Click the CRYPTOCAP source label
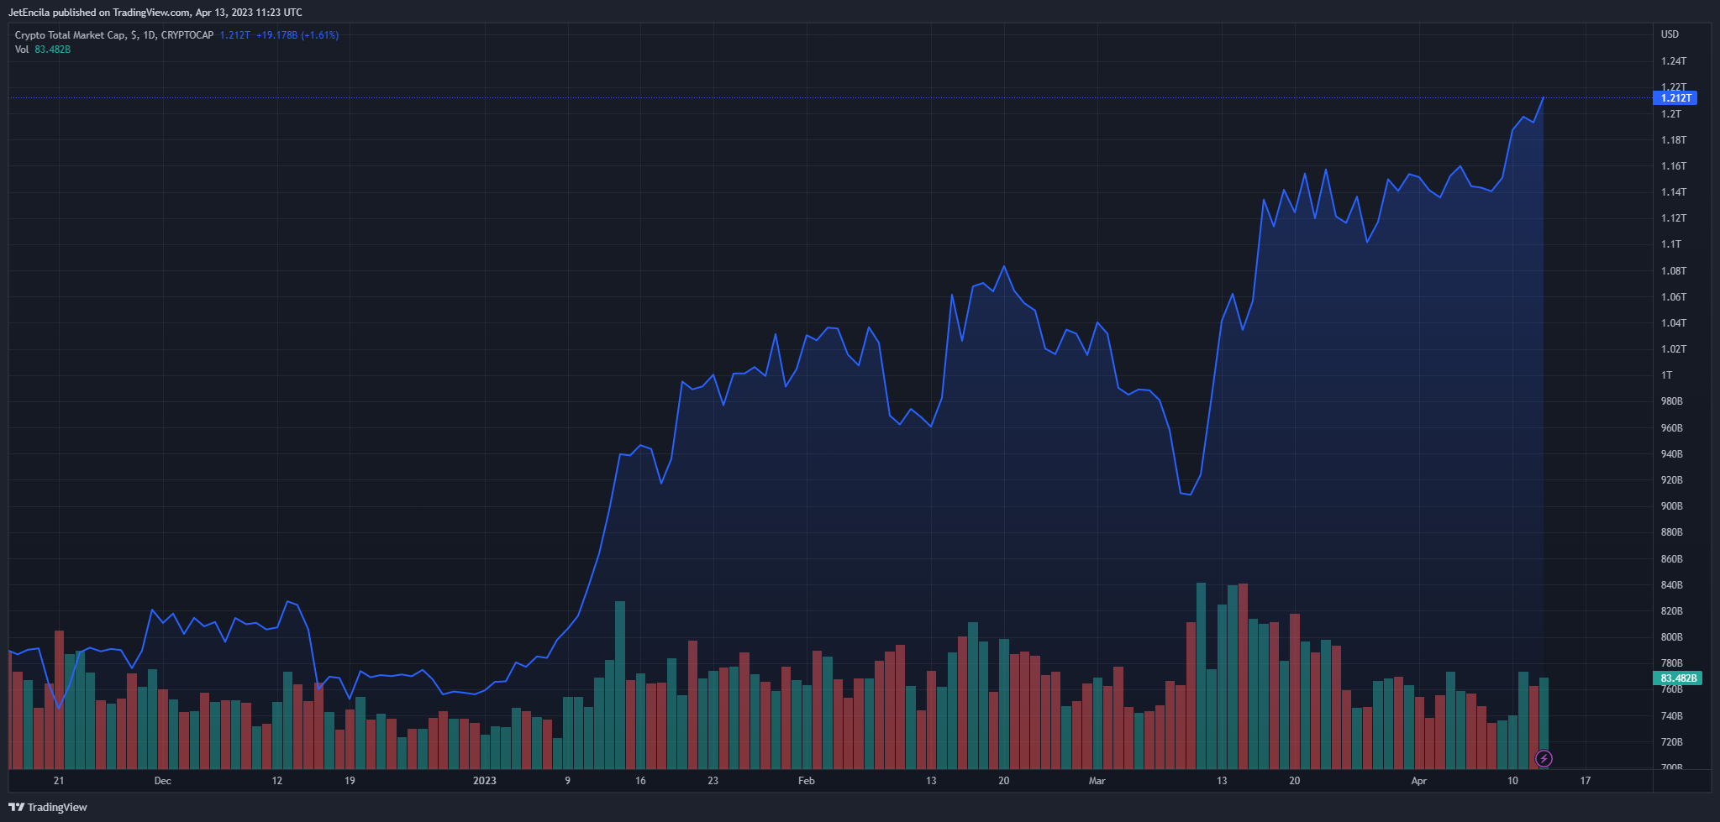This screenshot has width=1720, height=822. 187,35
